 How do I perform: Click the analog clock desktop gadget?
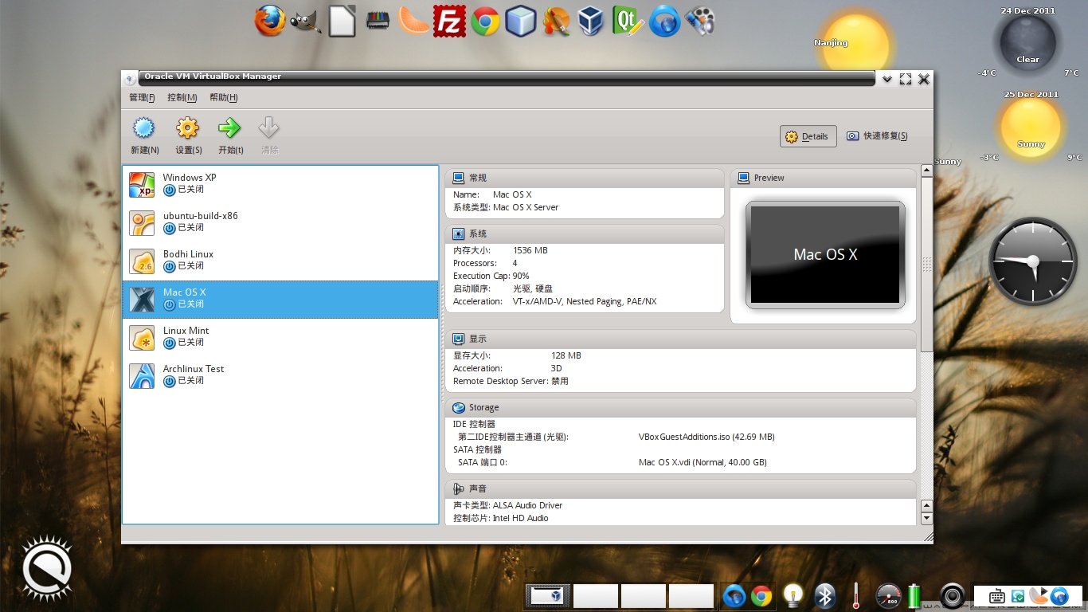click(1033, 261)
